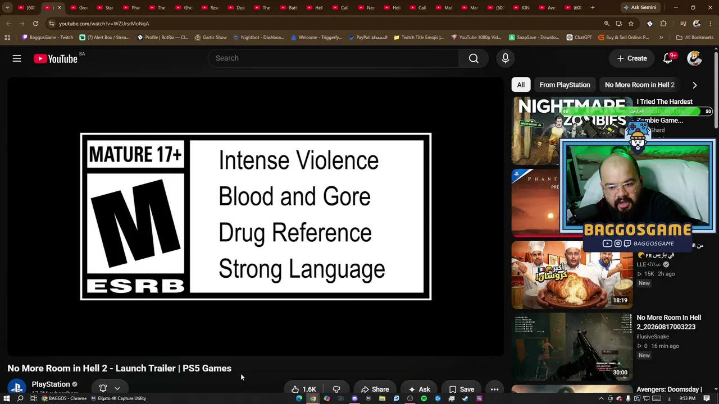Click the video player showing ESRB rating
Viewport: 719px width, 404px height.
[x=256, y=217]
